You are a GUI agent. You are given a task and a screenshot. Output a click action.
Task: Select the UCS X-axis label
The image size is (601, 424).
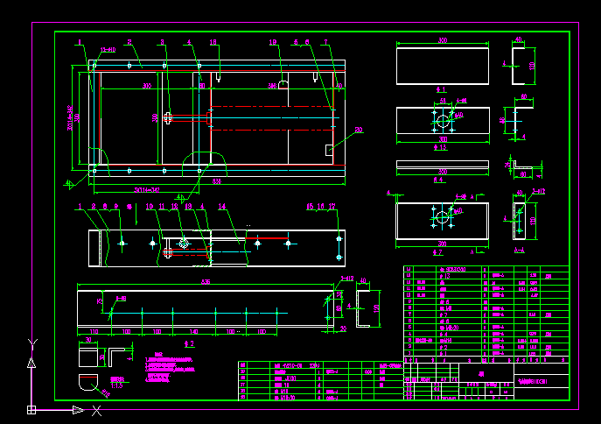coord(98,410)
